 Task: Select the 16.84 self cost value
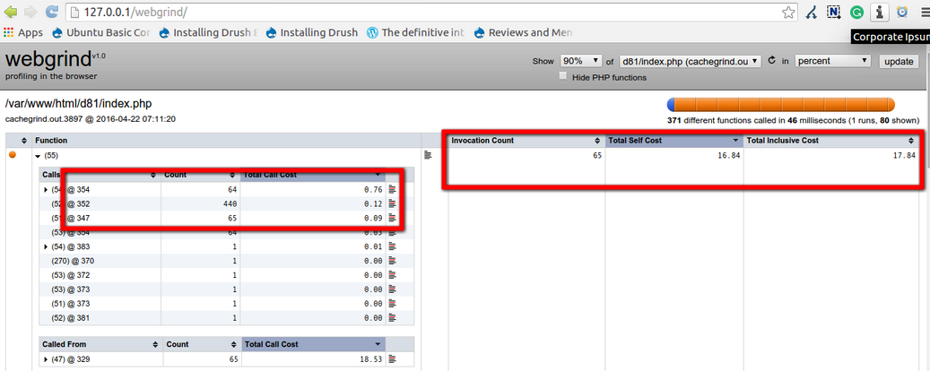(729, 155)
